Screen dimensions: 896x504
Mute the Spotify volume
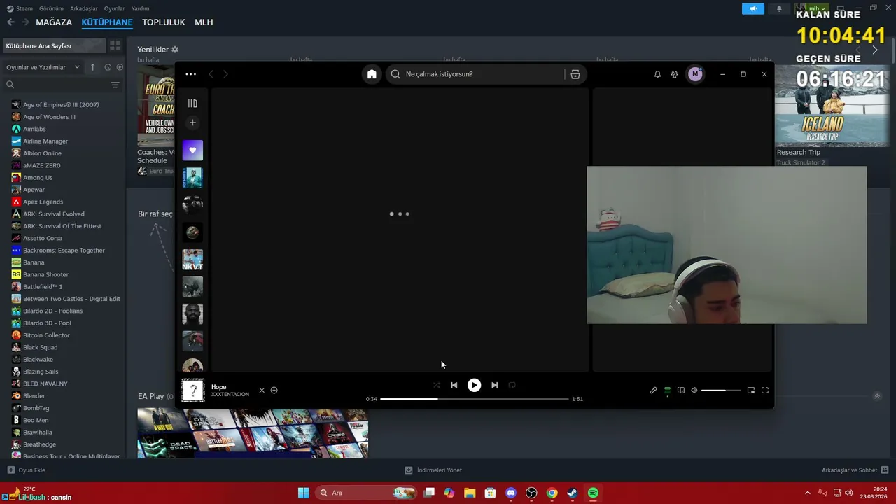(694, 391)
